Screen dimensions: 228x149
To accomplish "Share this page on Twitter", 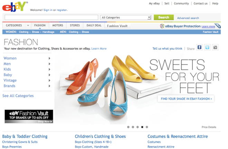I will 207,47.
